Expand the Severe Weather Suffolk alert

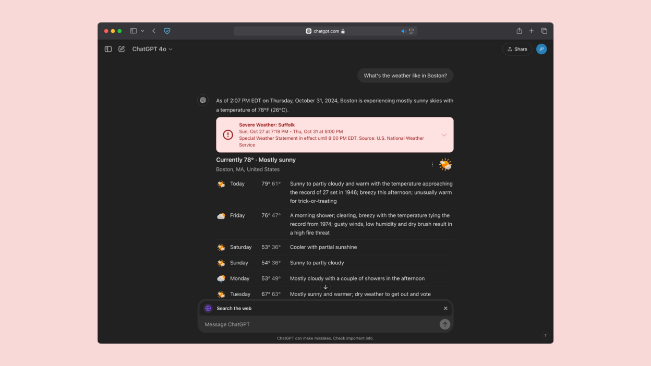pos(444,135)
